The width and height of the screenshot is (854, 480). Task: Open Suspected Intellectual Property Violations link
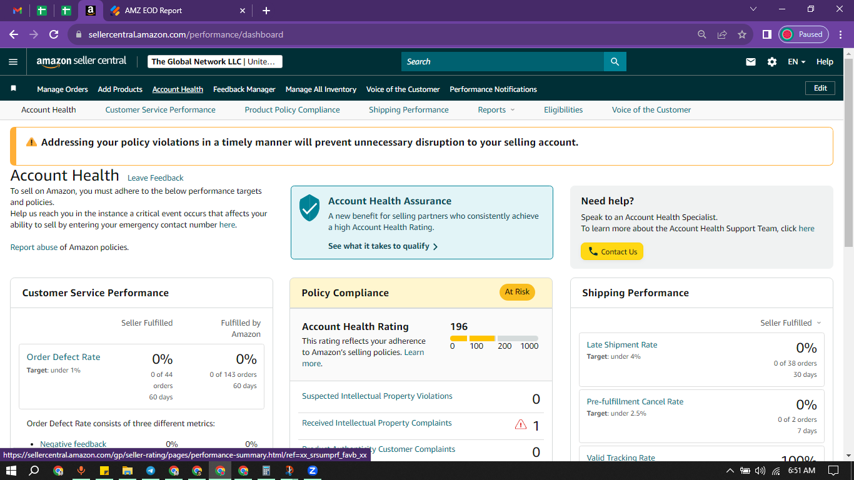[377, 396]
